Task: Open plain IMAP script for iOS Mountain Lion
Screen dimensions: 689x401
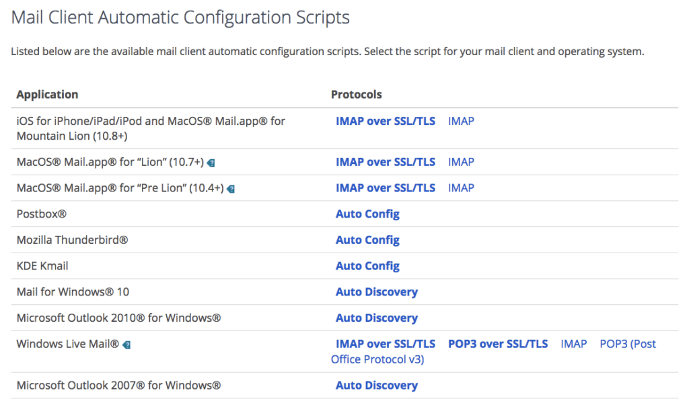Action: (x=461, y=121)
